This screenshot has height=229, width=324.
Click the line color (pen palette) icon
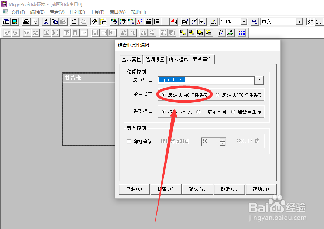123,22
